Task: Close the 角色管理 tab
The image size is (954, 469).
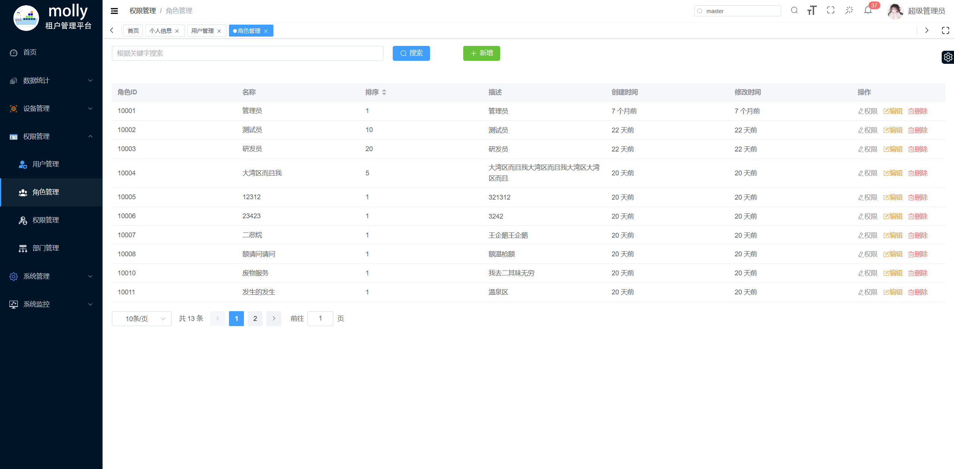Action: click(266, 31)
